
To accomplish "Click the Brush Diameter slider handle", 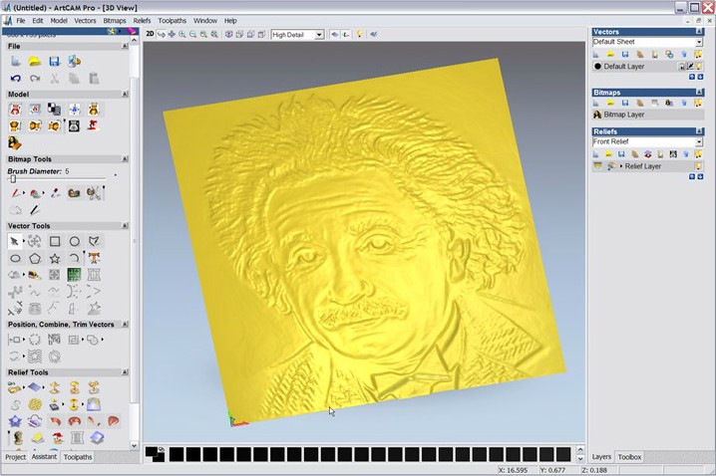I will click(12, 179).
